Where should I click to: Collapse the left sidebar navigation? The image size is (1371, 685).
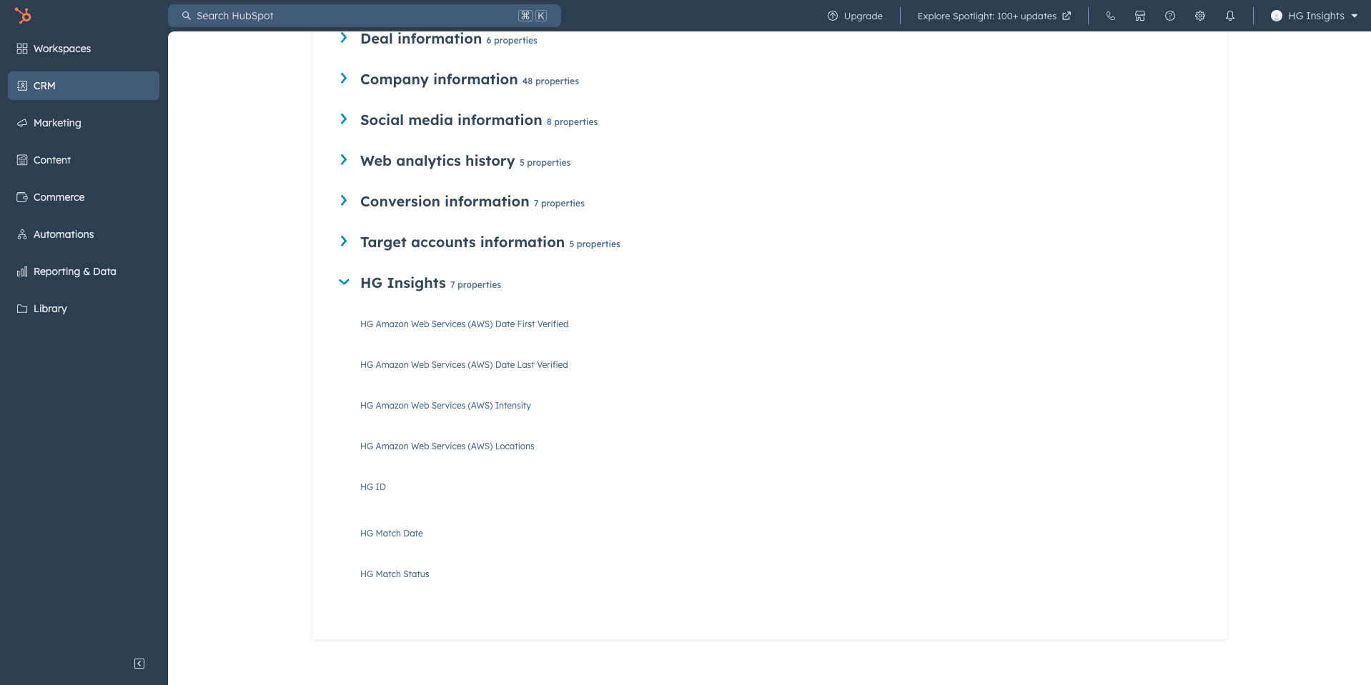click(x=139, y=664)
